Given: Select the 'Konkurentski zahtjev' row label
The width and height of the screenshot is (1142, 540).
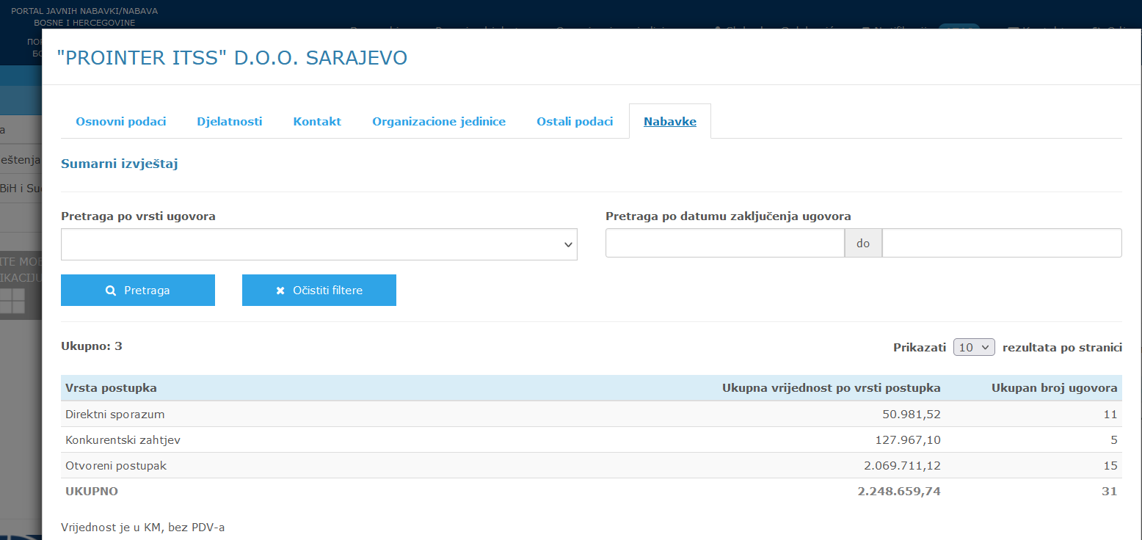Looking at the screenshot, I should point(123,440).
